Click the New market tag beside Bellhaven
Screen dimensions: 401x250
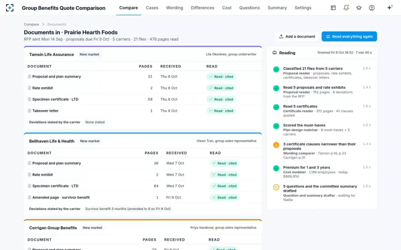coord(90,141)
